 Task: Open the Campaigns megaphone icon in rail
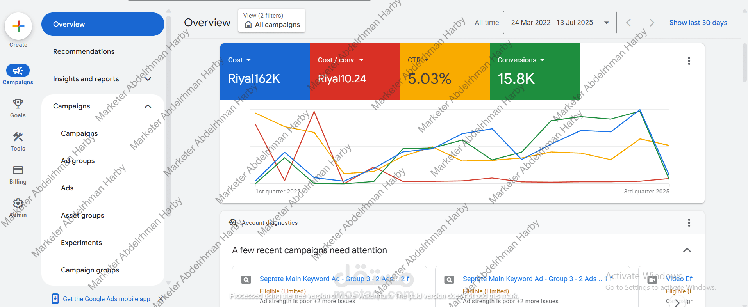18,71
